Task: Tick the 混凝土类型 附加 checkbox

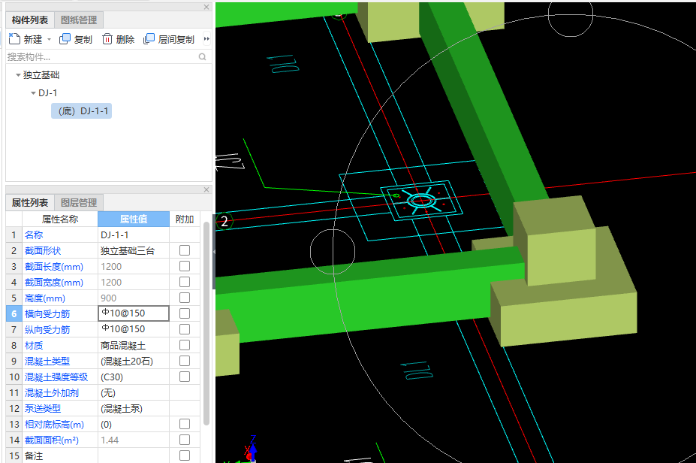Action: [x=185, y=361]
